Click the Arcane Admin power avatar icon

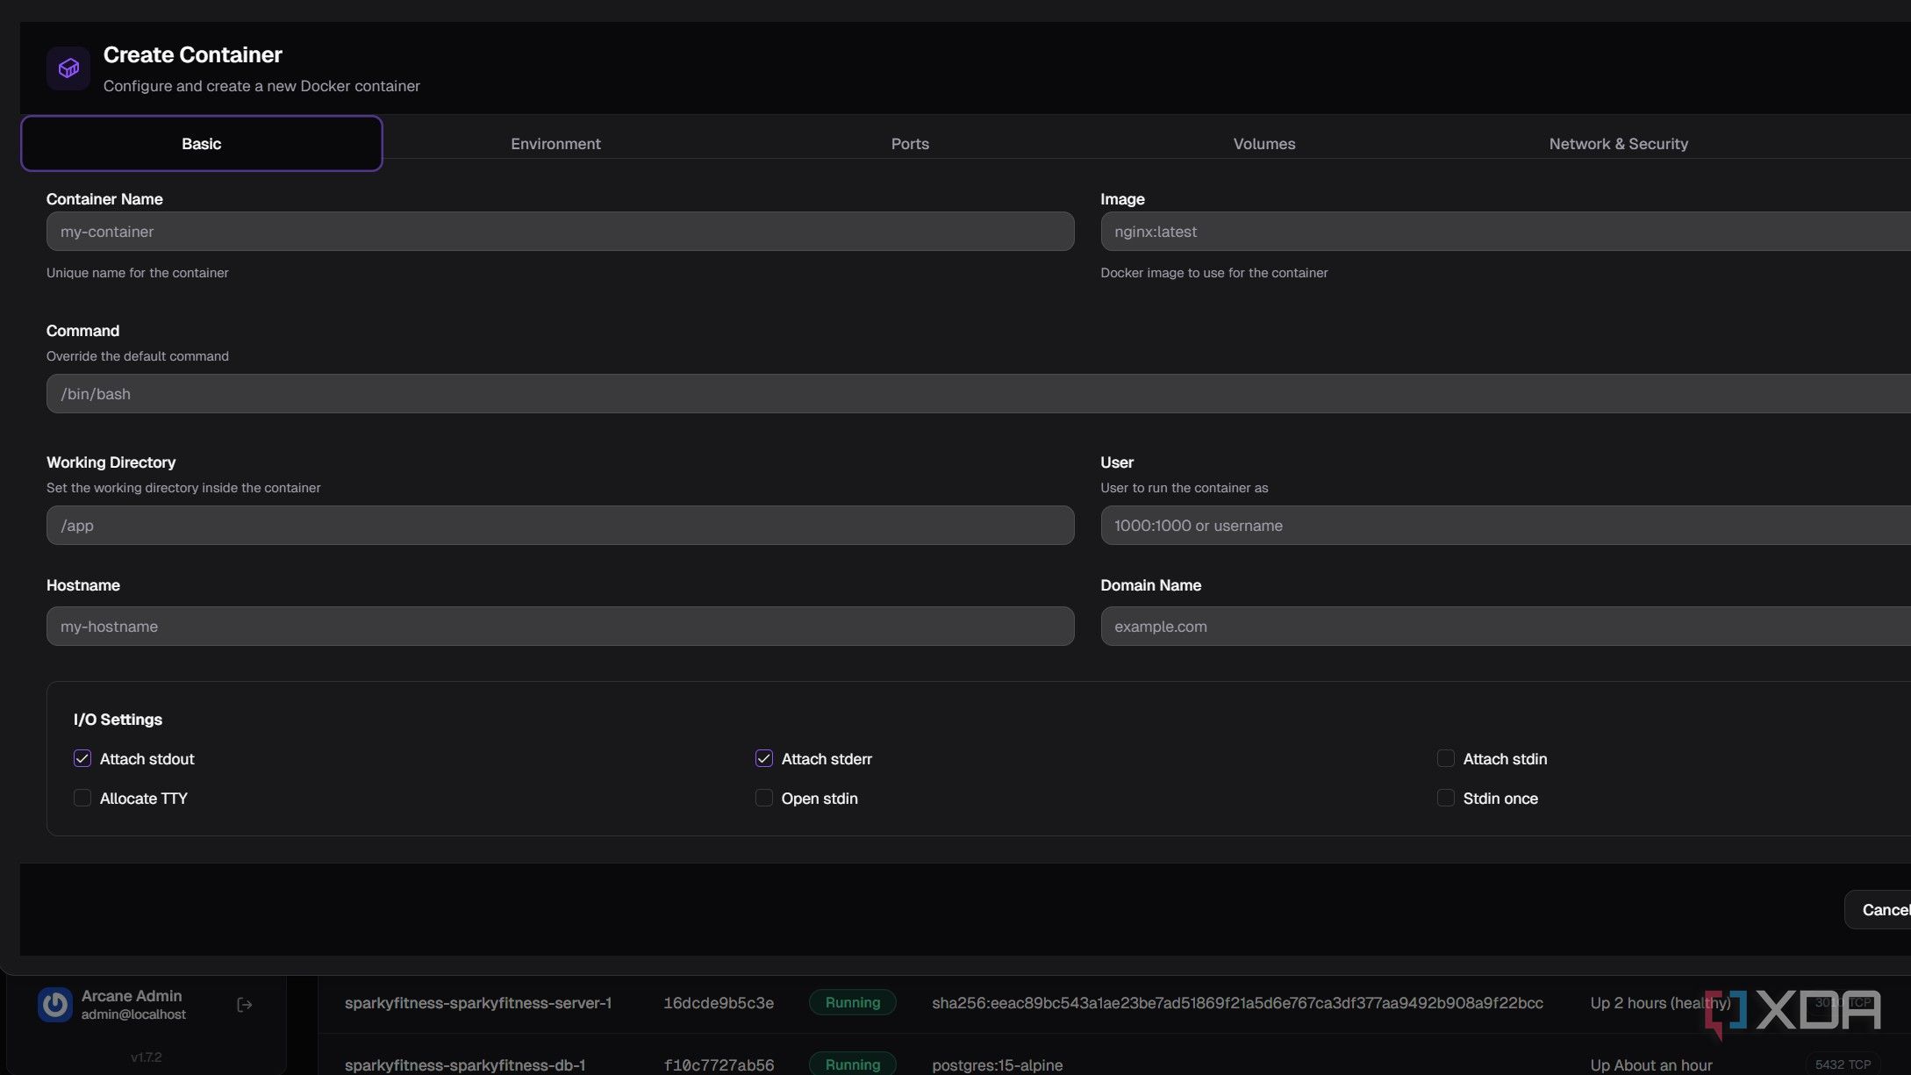point(55,1004)
